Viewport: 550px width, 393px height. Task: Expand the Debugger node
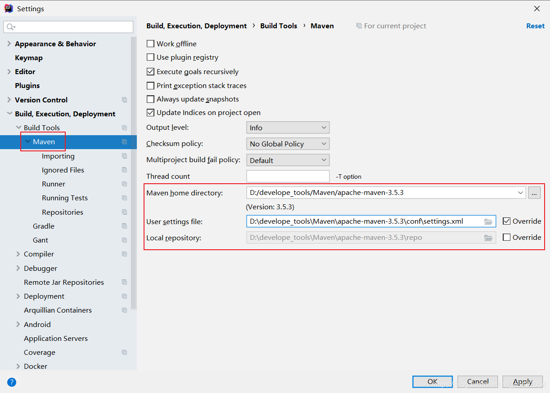pyautogui.click(x=18, y=268)
